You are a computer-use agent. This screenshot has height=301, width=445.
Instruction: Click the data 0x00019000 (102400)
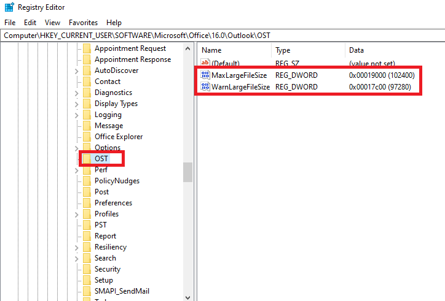click(382, 75)
